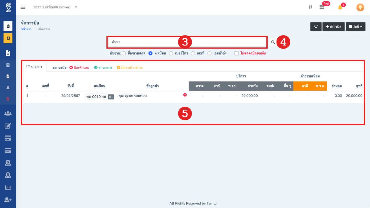Select the เลขตัวถัง search radio option

[210, 53]
